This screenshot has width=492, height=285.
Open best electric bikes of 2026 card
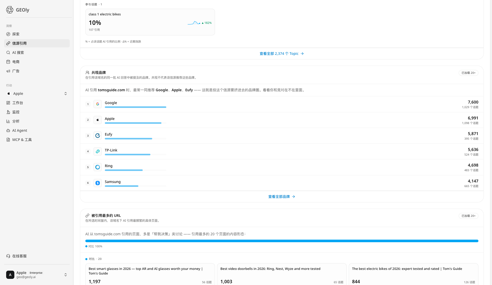click(x=413, y=274)
